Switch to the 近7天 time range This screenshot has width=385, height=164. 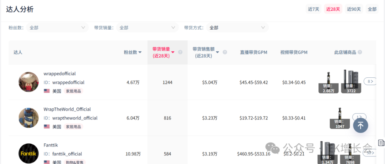pyautogui.click(x=314, y=9)
